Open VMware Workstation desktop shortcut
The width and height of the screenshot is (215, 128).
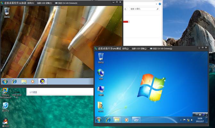click(x=5, y=92)
